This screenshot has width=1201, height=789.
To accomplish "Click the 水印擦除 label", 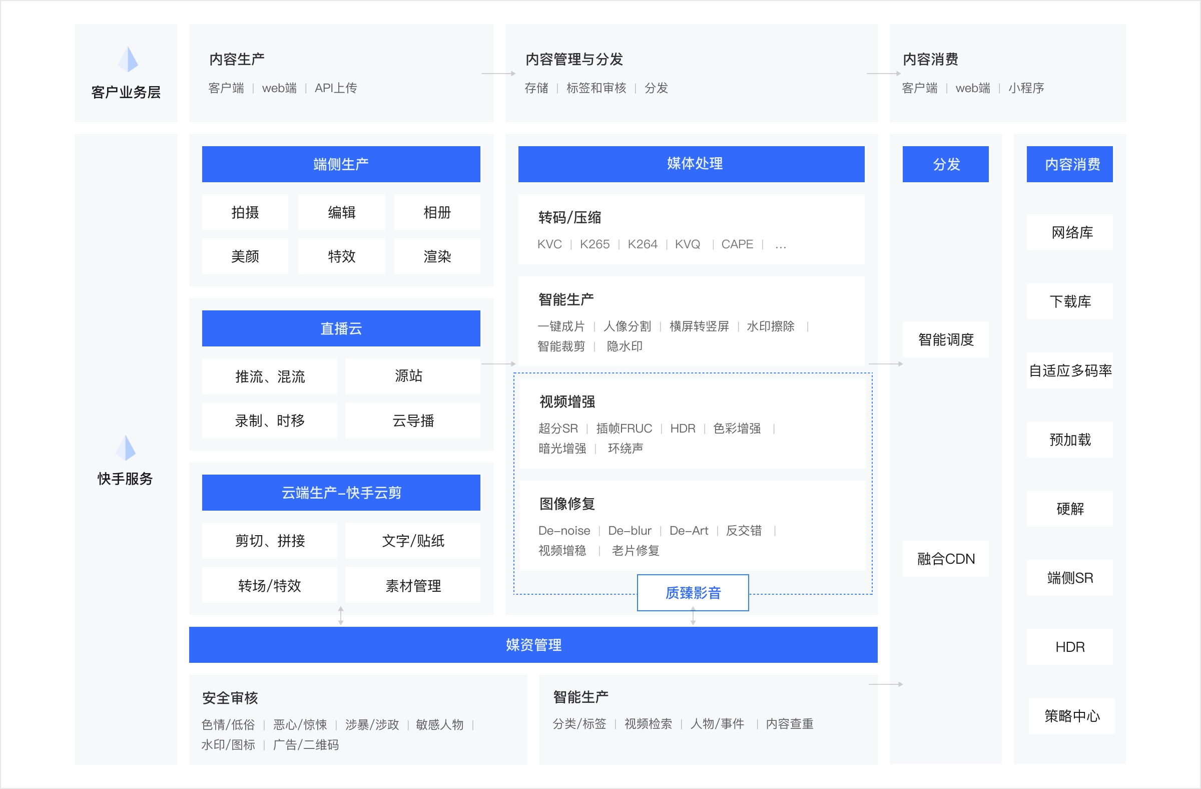I will (771, 326).
